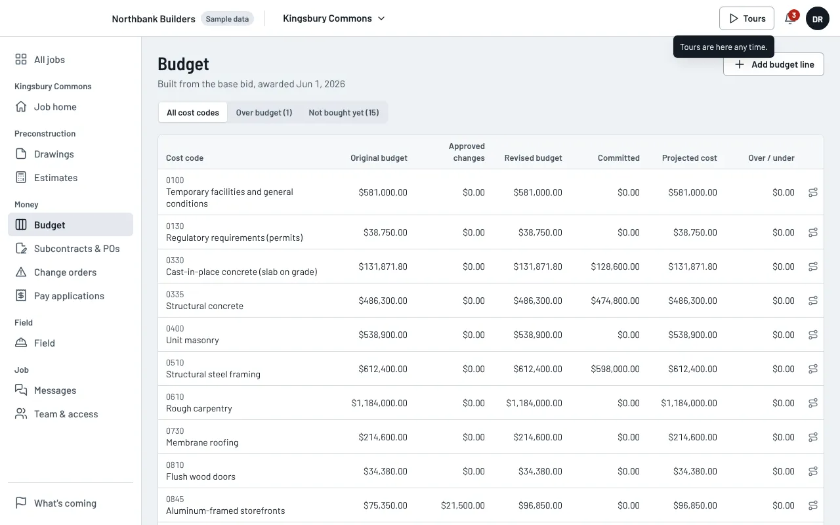Open Change orders in the sidebar
The height and width of the screenshot is (525, 840).
[x=70, y=272]
